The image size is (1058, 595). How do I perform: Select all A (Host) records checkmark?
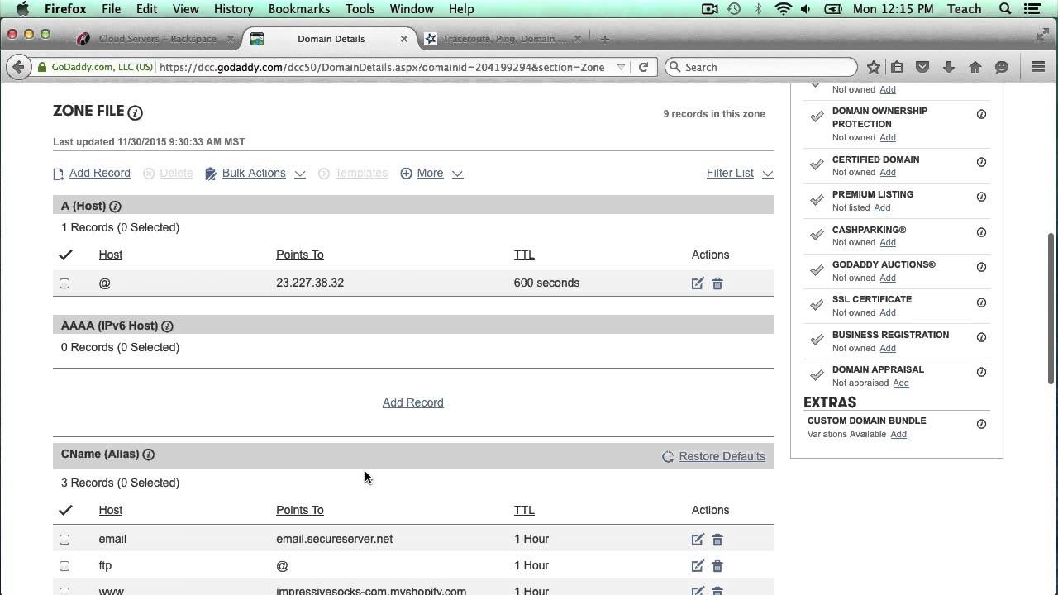pos(65,255)
